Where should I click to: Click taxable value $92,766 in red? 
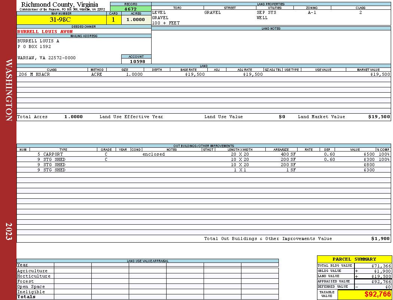(377, 294)
